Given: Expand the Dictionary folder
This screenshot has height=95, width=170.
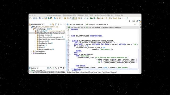Looking at the screenshot, I should point(35,45).
